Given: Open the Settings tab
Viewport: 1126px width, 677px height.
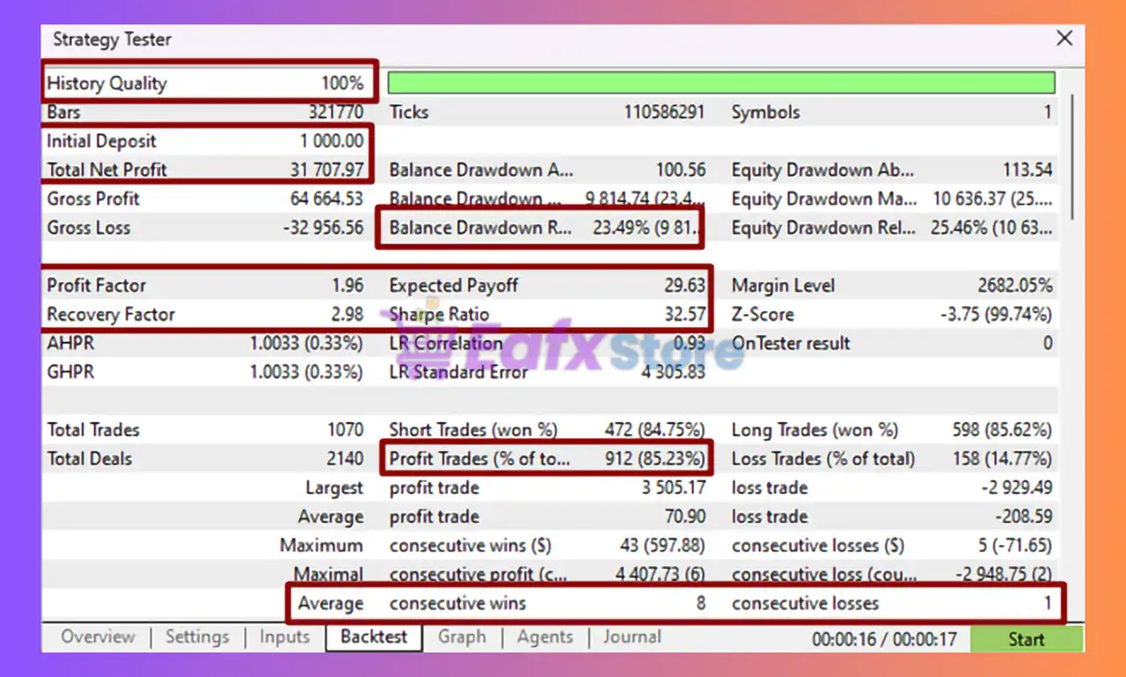Looking at the screenshot, I should pos(196,637).
